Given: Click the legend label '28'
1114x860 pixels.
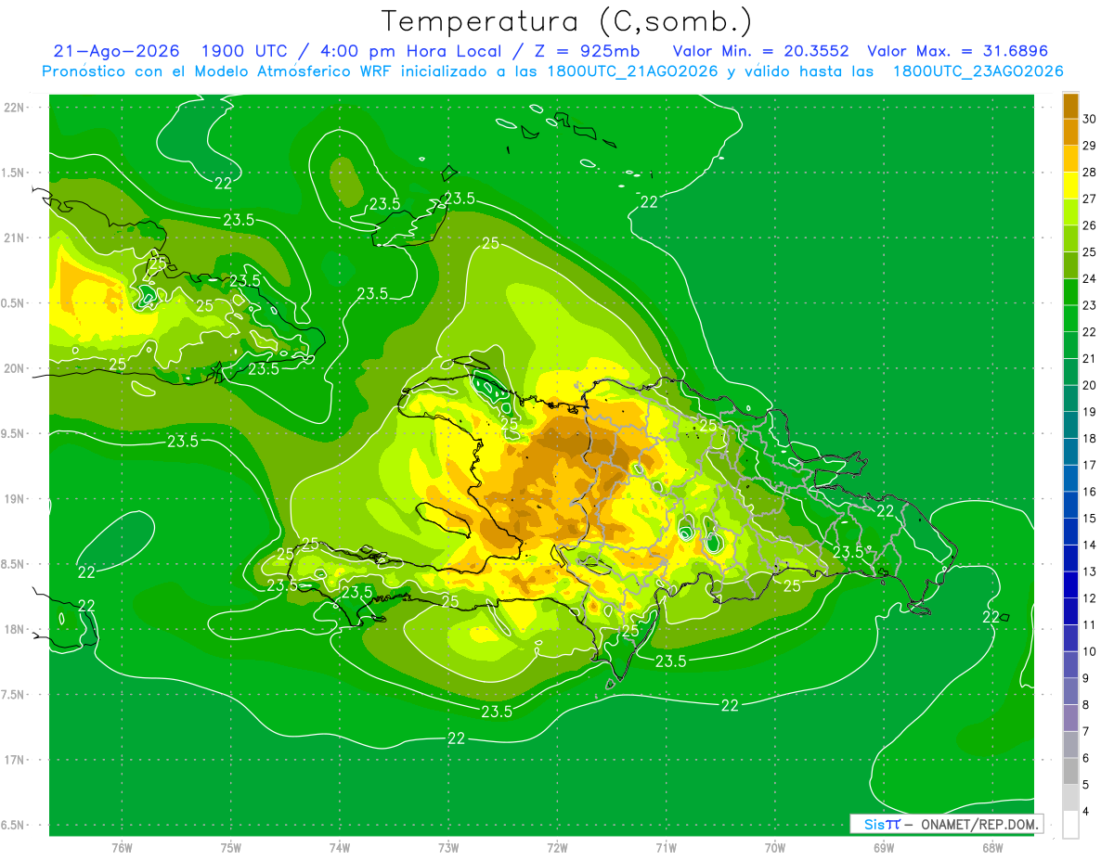Looking at the screenshot, I should click(1090, 173).
